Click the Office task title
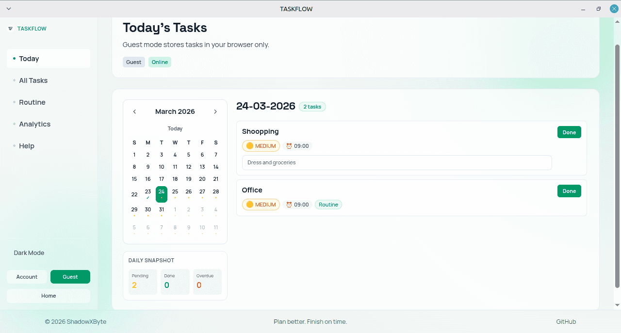 click(x=252, y=190)
